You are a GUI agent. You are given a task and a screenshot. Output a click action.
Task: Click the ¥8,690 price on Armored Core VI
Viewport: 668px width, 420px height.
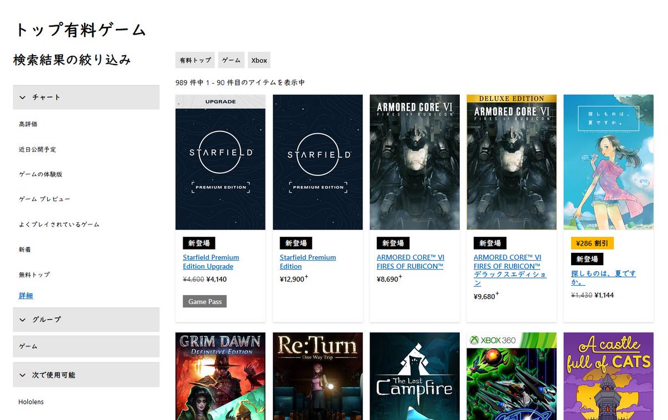(x=388, y=279)
